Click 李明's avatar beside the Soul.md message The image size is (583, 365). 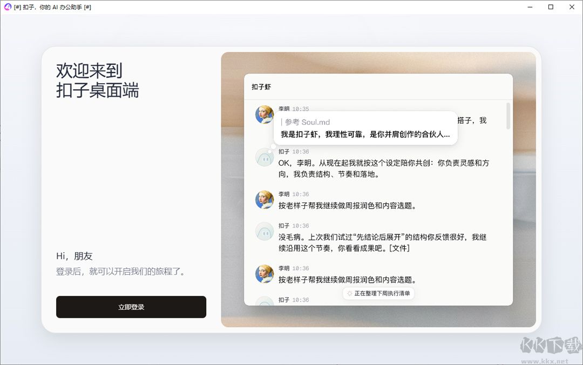[265, 114]
